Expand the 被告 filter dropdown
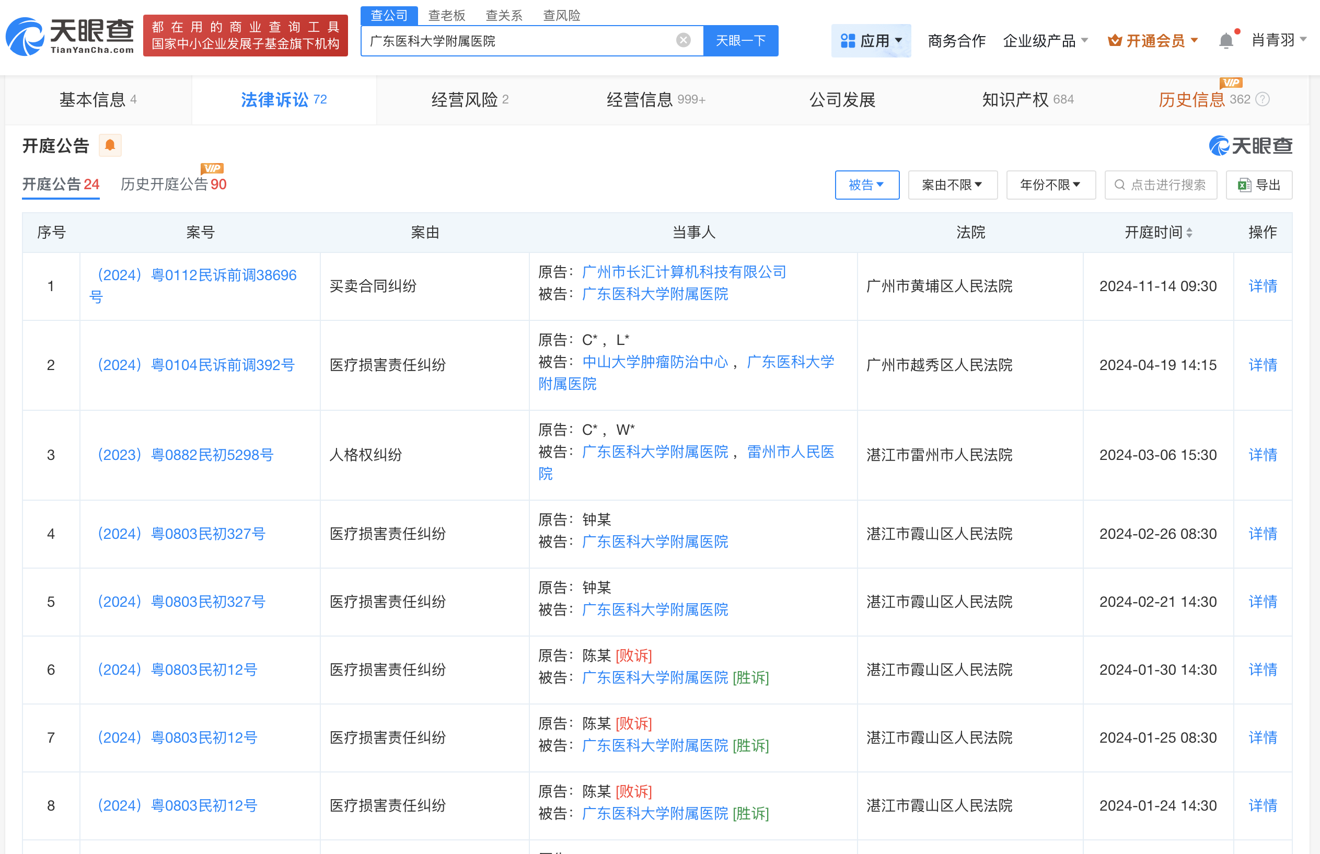The image size is (1320, 854). [x=866, y=185]
